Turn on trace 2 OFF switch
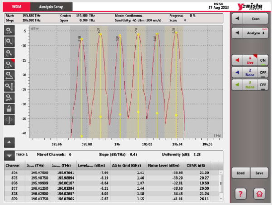 (262, 72)
